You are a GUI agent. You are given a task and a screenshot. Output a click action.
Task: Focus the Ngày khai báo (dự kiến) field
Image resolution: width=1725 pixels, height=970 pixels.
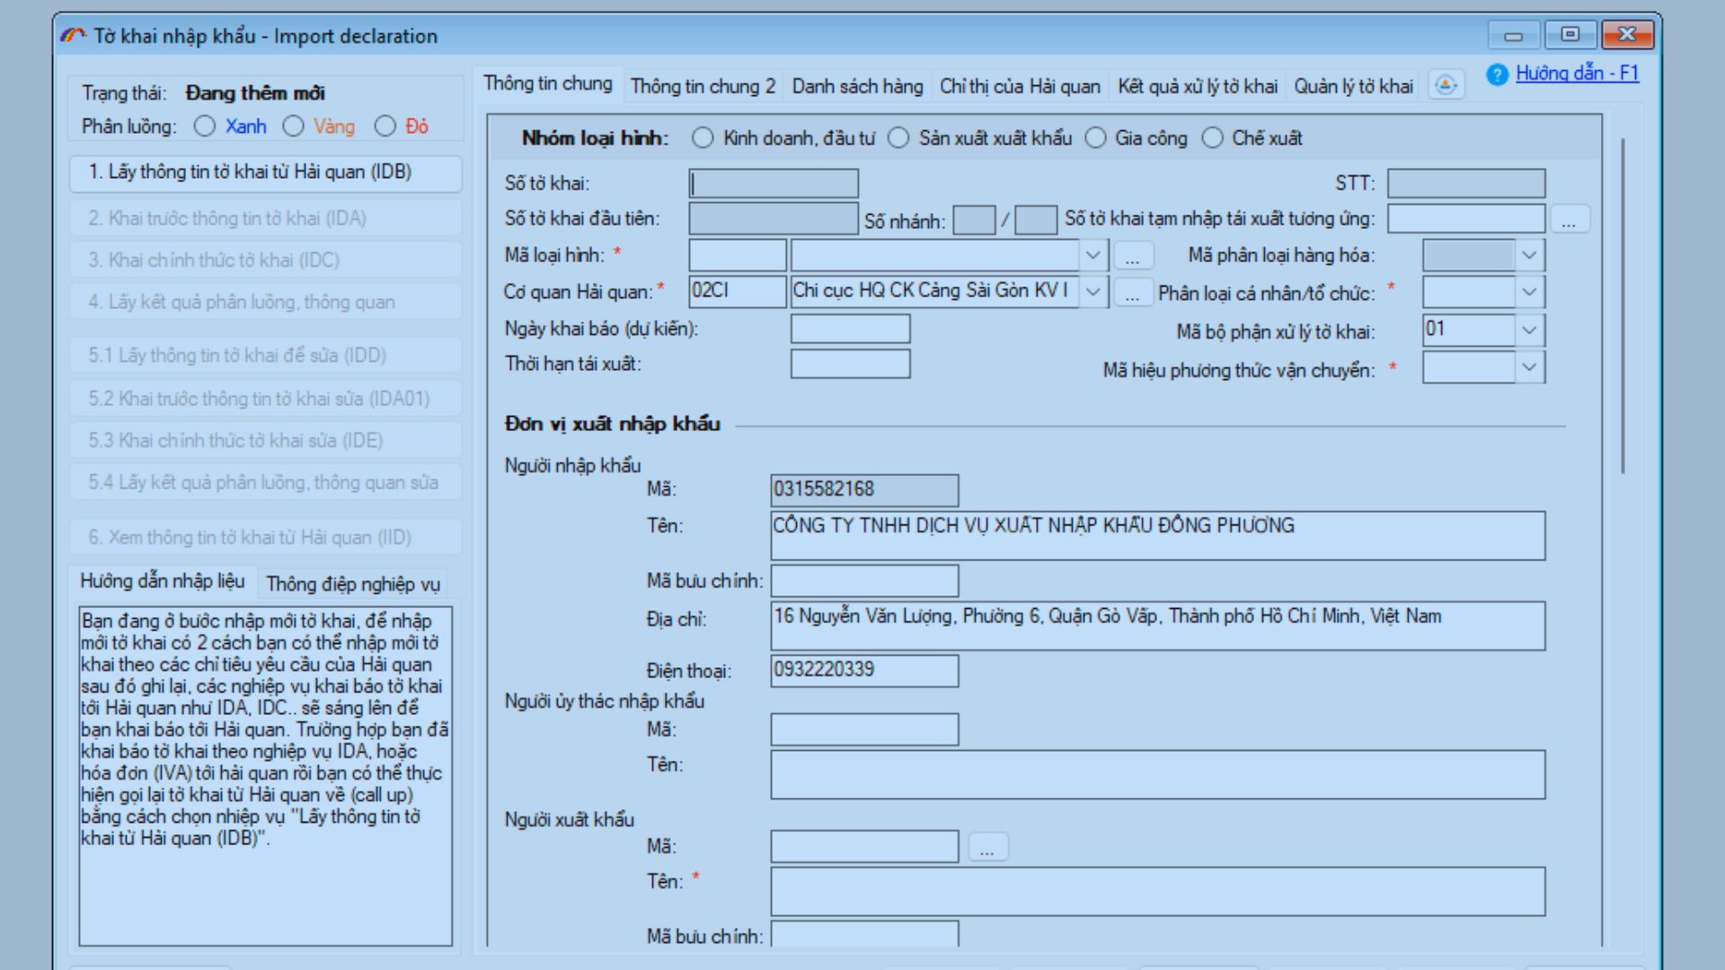(850, 329)
